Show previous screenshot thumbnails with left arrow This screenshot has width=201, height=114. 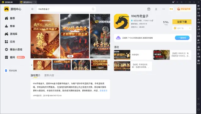(x=32, y=65)
